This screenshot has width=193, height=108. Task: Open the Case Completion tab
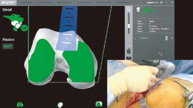click(123, 3)
